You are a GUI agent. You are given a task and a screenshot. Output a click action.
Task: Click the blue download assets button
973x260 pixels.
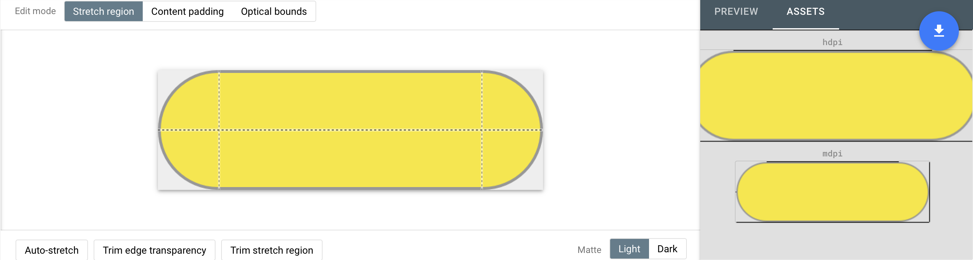coord(939,31)
